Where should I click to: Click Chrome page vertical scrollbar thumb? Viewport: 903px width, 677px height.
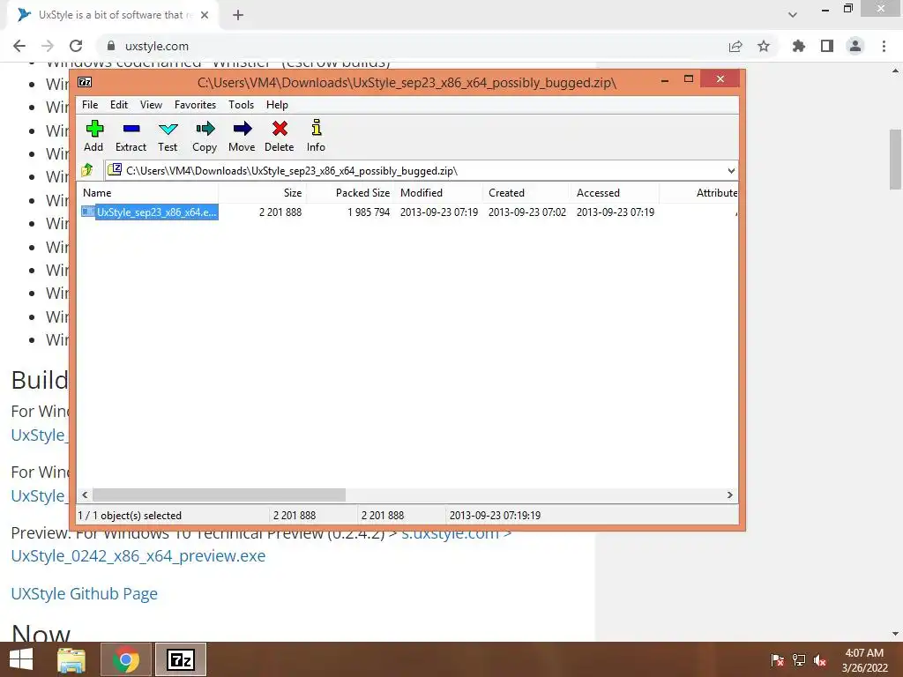895,160
